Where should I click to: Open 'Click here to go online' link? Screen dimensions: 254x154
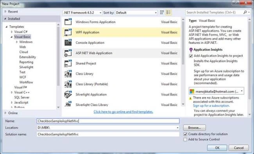(x=123, y=112)
